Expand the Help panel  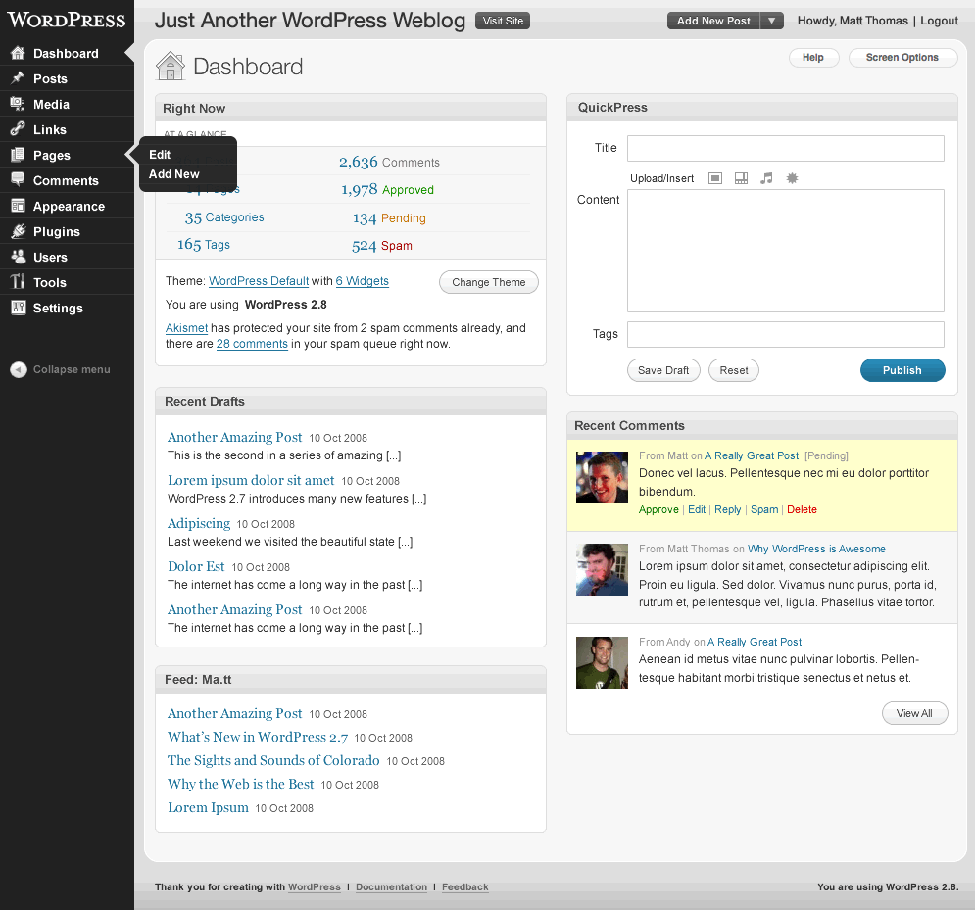tap(813, 57)
